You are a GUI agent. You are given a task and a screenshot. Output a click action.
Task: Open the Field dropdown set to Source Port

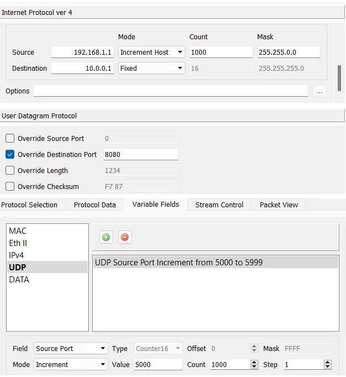(x=71, y=348)
